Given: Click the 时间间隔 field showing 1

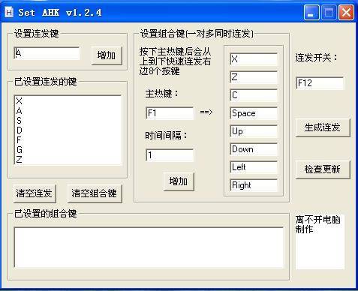Looking at the screenshot, I should pos(170,155).
